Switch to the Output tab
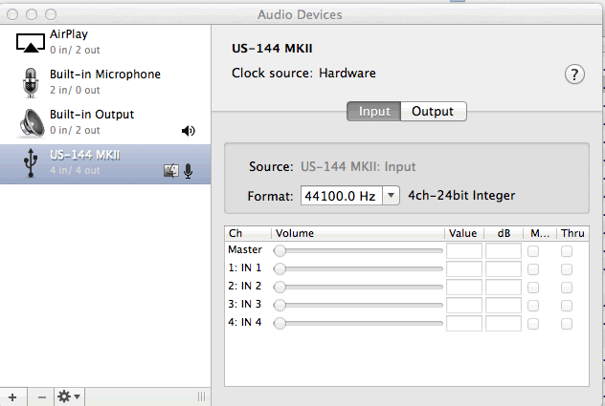The height and width of the screenshot is (406, 605). (434, 112)
